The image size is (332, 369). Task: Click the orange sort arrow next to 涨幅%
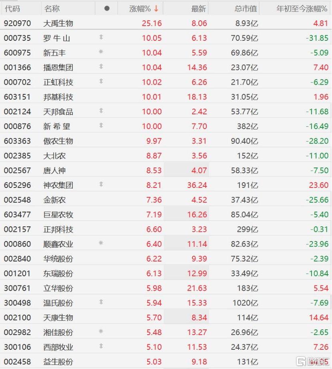pos(156,9)
